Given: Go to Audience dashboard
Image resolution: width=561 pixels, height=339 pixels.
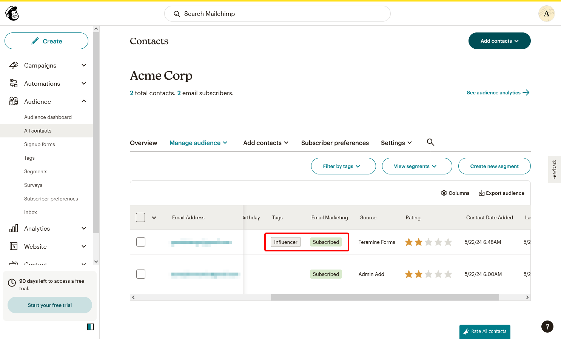Looking at the screenshot, I should click(x=48, y=117).
